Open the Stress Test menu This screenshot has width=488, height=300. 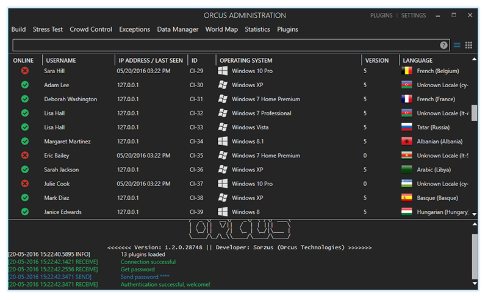48,29
